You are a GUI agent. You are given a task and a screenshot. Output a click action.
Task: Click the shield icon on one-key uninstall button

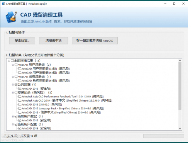[x=78, y=41]
